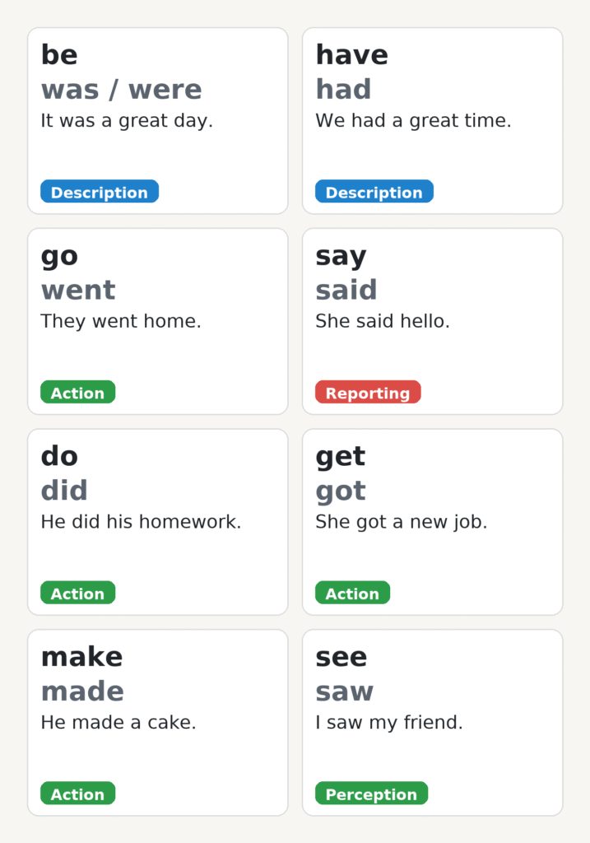Click the Action tag on the 'go' card
The width and height of the screenshot is (590, 843).
click(x=77, y=393)
